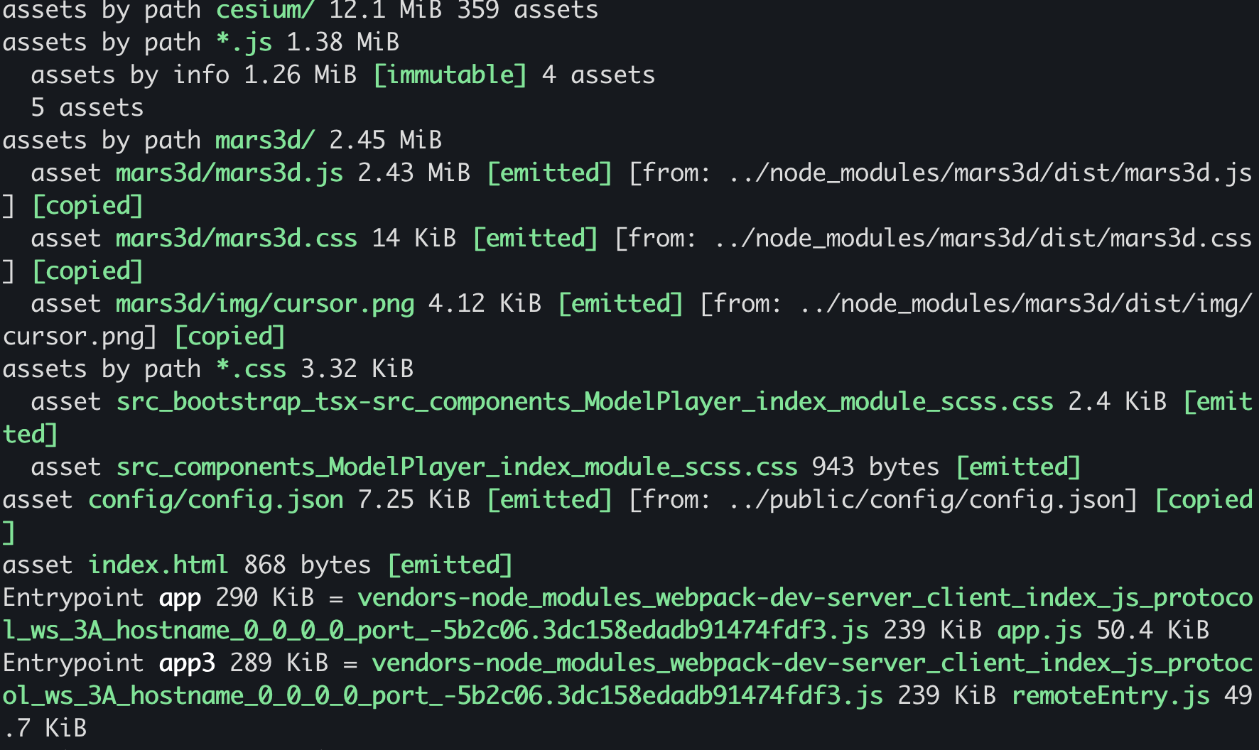Click the green 'config/config.json' asset name
This screenshot has width=1259, height=750.
(215, 500)
